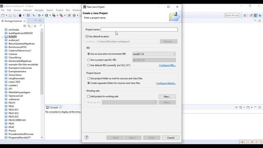
Task: Click the blue terminal toolbar icon
Action: point(28,15)
